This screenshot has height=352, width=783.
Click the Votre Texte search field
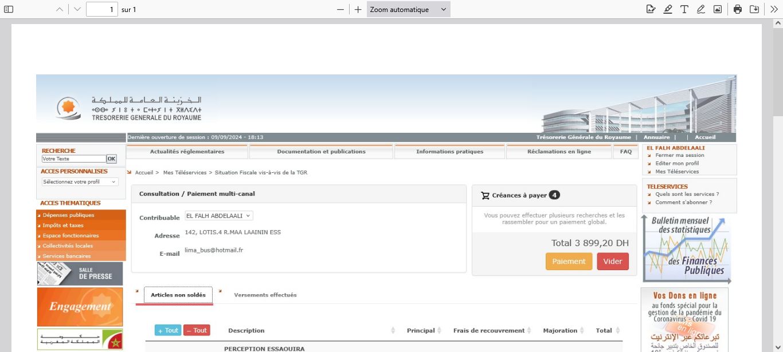pos(74,159)
